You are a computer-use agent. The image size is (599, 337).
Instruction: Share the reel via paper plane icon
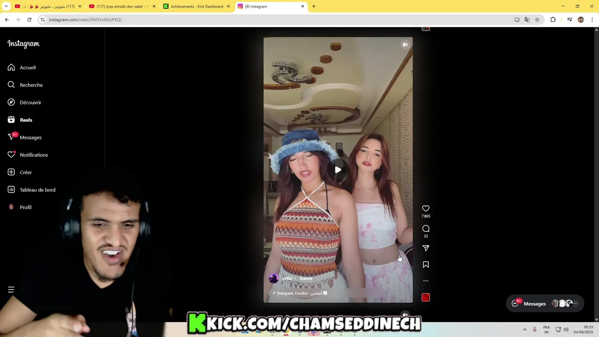pos(426,248)
